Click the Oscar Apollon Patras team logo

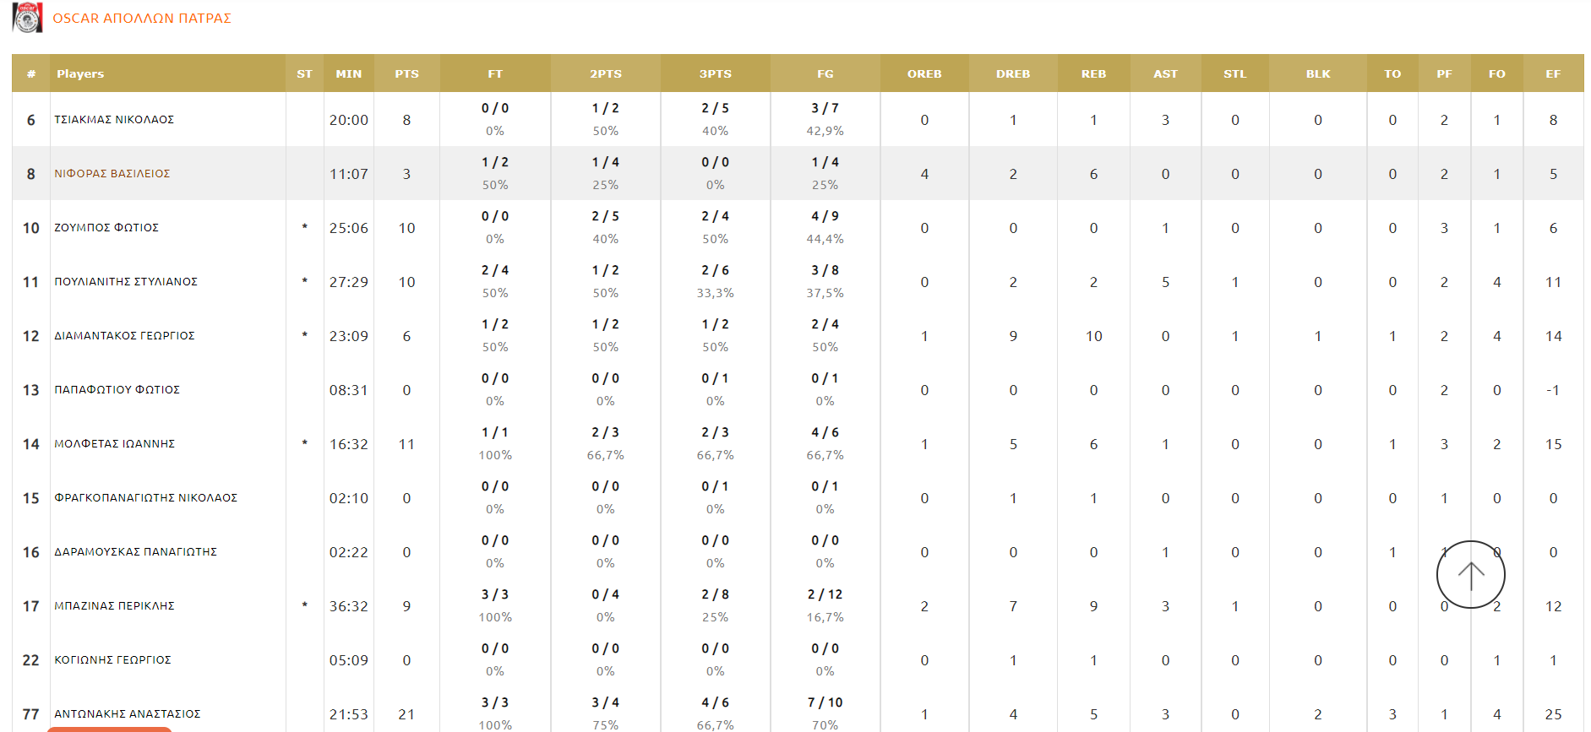[27, 18]
